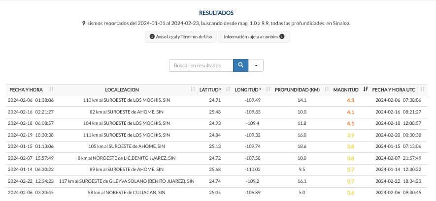The width and height of the screenshot is (436, 201).
Task: Click depth value 14.1
Action: click(302, 100)
